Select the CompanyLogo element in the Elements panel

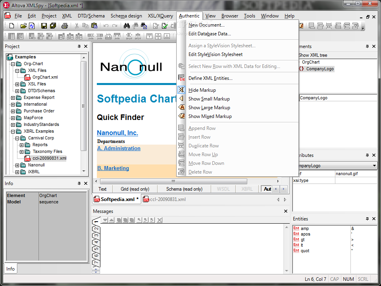point(320,69)
